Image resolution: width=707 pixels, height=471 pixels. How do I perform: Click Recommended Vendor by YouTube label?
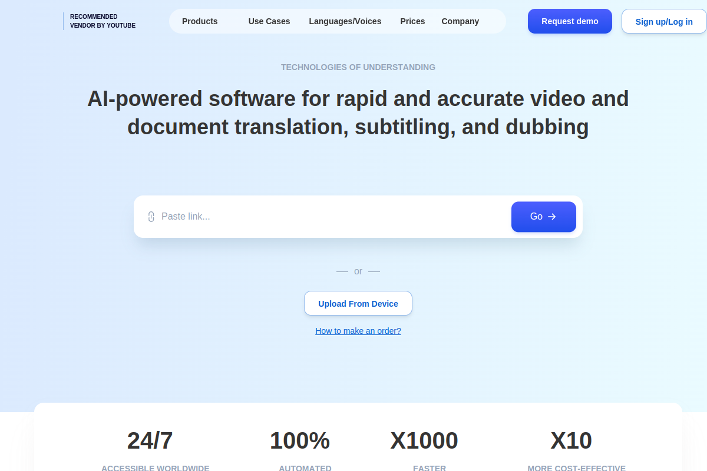coord(103,21)
